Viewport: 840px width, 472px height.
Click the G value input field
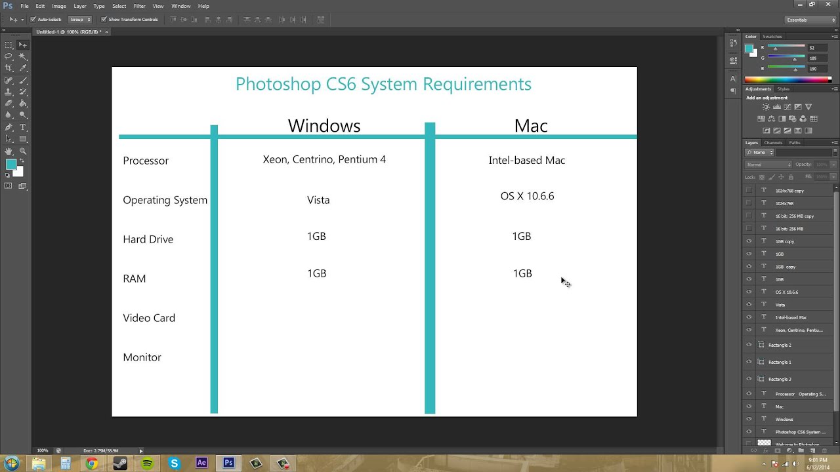coord(817,58)
